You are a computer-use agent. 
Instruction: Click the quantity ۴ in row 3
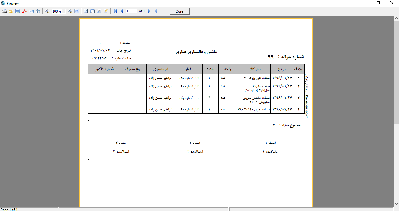pos(209,98)
